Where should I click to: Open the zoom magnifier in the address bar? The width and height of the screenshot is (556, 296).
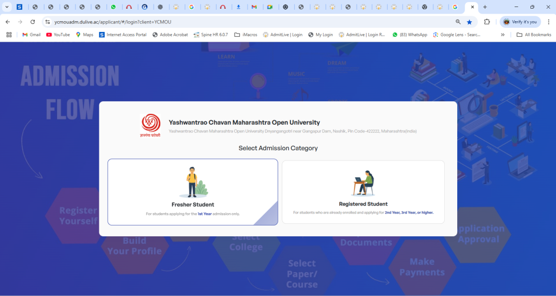click(x=458, y=22)
